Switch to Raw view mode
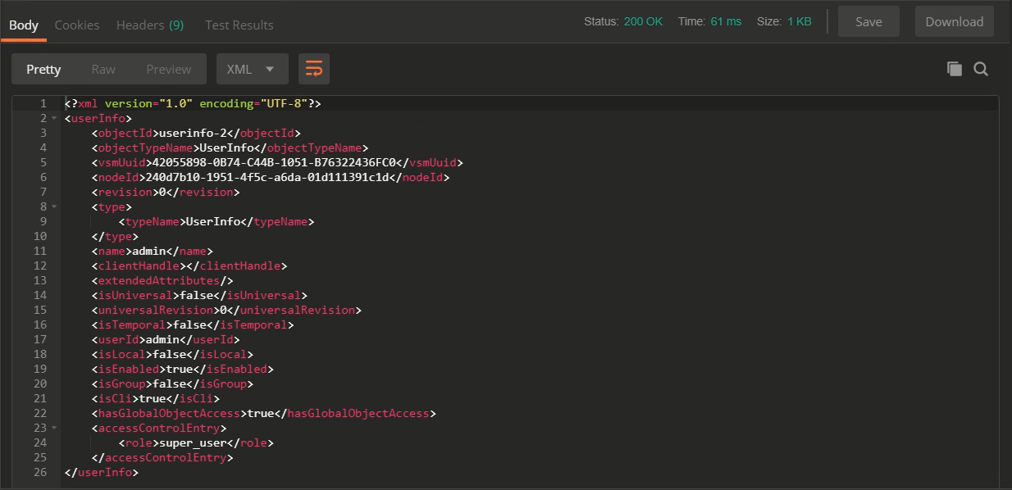This screenshot has height=490, width=1012. click(x=103, y=70)
